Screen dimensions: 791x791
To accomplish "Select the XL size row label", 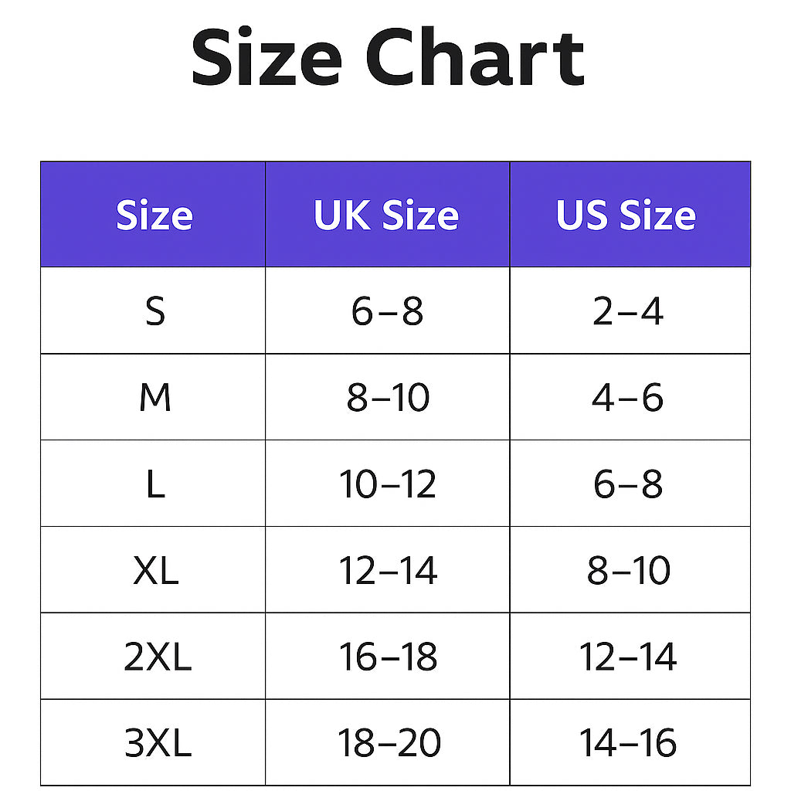I will pos(155,572).
